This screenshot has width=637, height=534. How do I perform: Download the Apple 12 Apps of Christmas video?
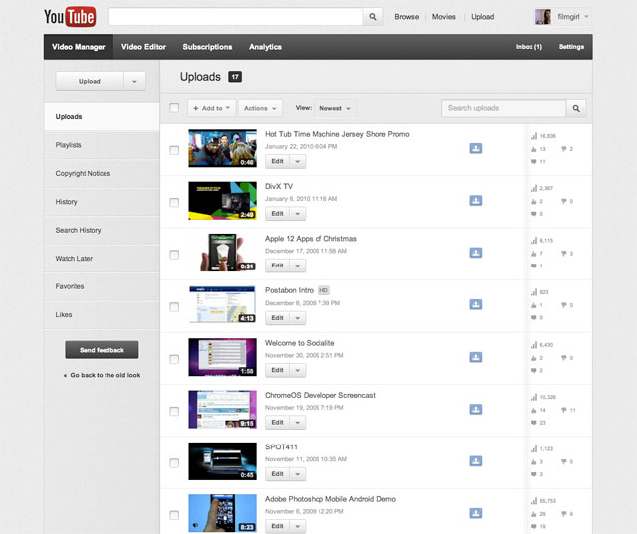coord(476,253)
